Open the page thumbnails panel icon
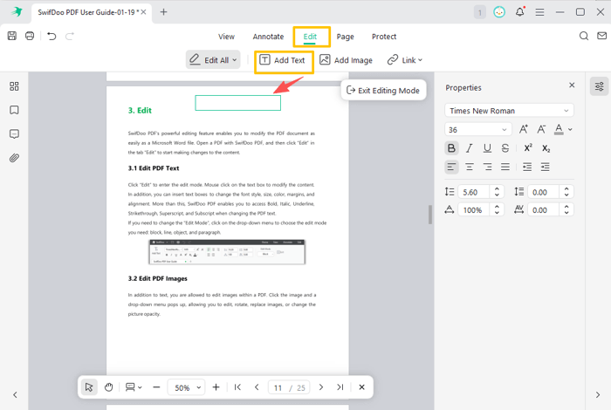 [14, 86]
